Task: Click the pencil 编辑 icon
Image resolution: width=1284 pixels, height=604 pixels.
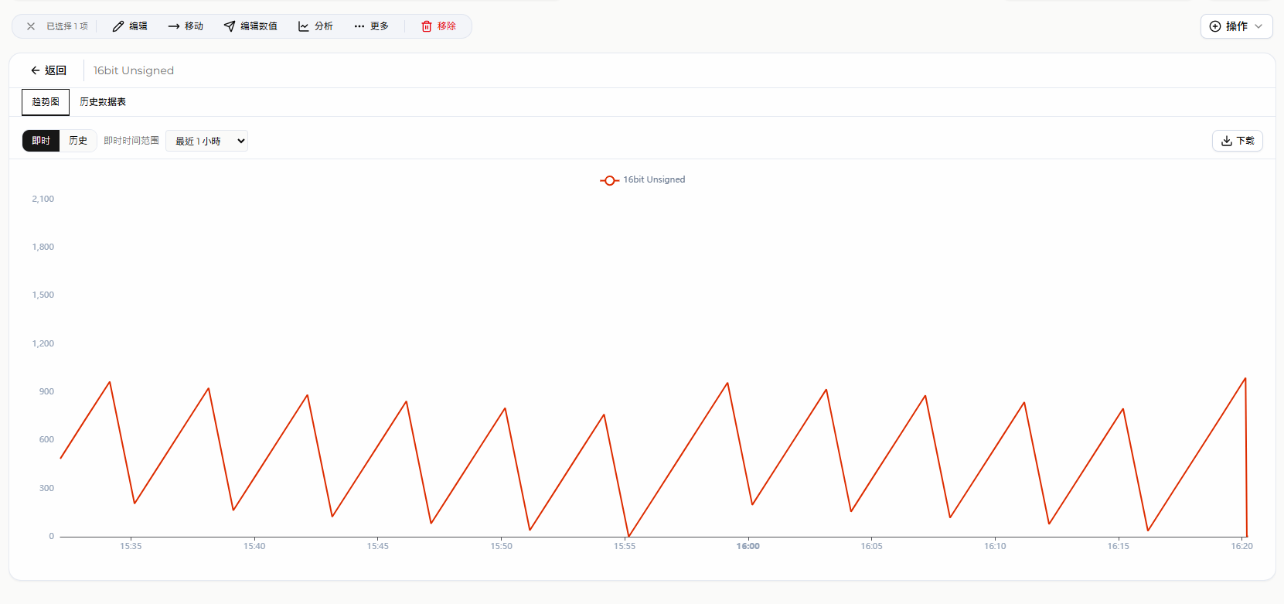Action: click(118, 26)
